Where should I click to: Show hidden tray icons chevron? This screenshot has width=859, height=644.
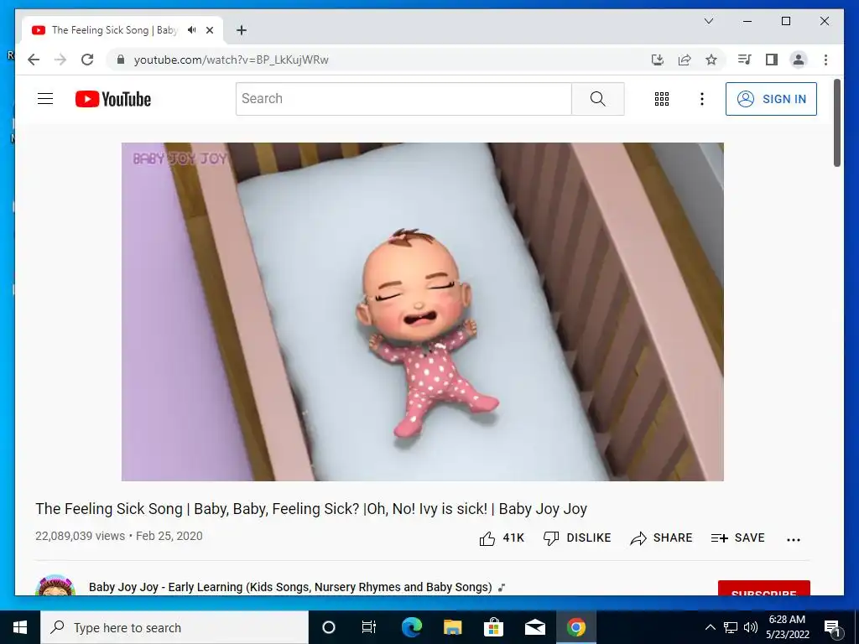710,627
